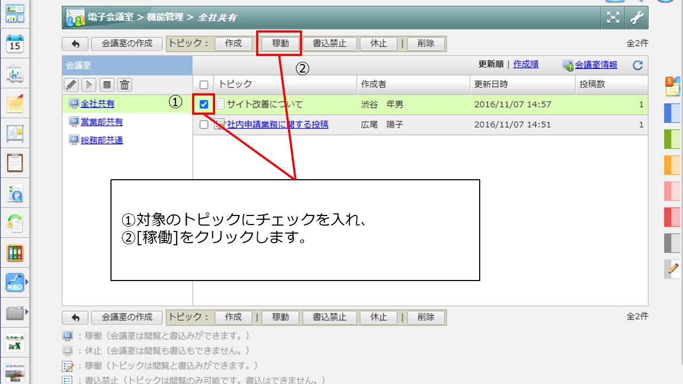Open the 社内申請業務に関する投稿 topic link
The height and width of the screenshot is (384, 683).
[x=277, y=125]
